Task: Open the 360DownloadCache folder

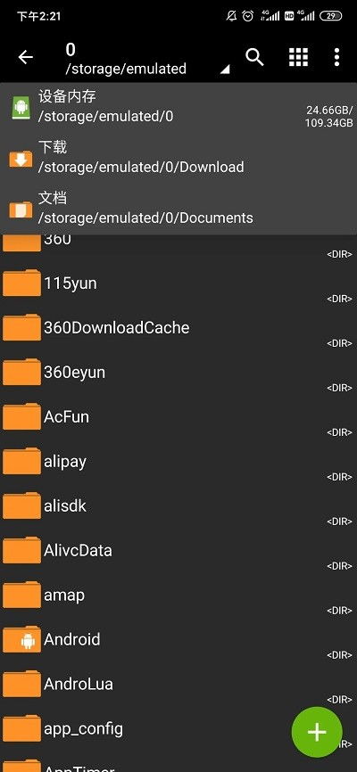Action: (x=178, y=328)
